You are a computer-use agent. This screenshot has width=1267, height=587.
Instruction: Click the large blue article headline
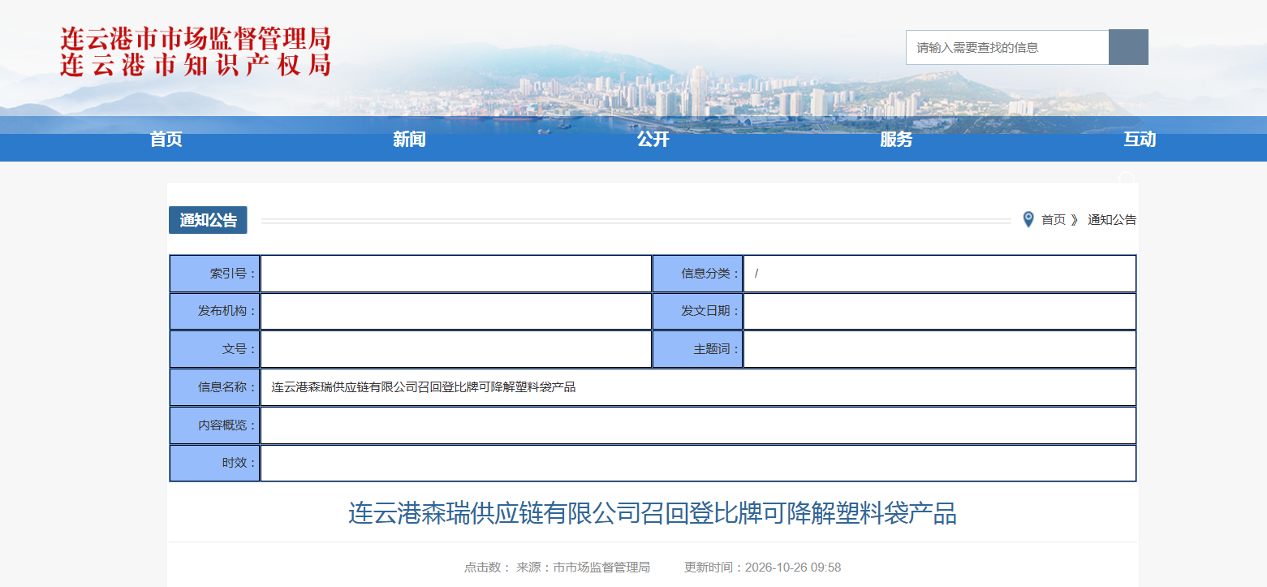(653, 513)
